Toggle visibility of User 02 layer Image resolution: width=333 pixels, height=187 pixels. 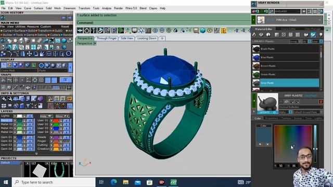66,124
